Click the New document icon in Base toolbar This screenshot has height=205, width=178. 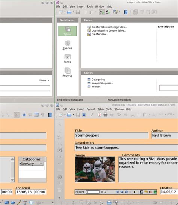[61, 12]
